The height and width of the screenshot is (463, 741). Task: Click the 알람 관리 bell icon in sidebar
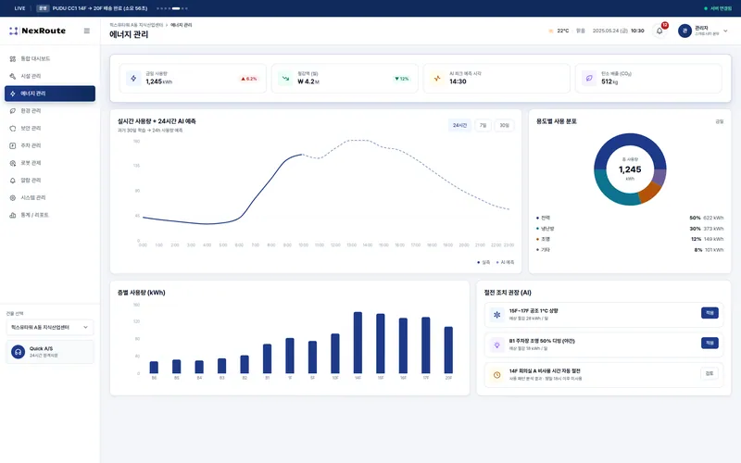[13, 181]
